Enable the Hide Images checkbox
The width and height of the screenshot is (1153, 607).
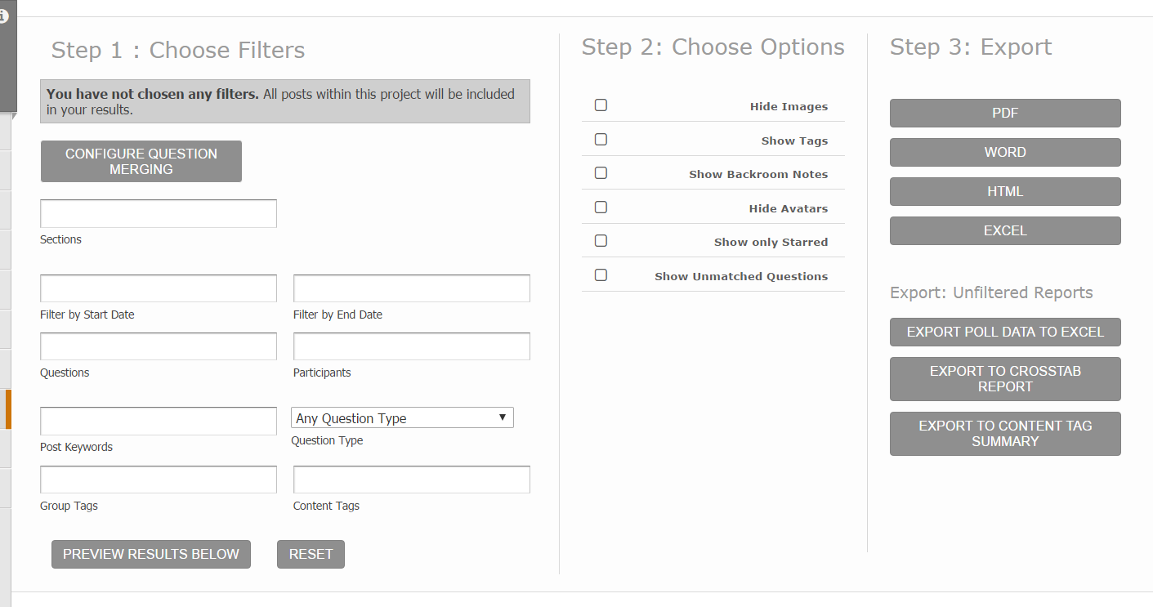pyautogui.click(x=601, y=105)
